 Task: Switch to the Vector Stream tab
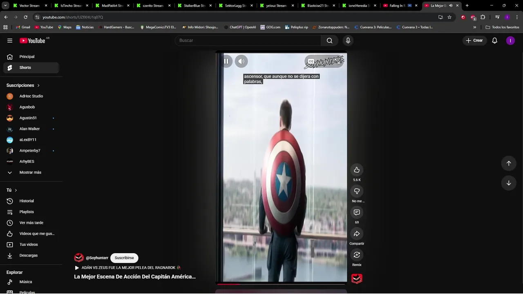pyautogui.click(x=29, y=6)
